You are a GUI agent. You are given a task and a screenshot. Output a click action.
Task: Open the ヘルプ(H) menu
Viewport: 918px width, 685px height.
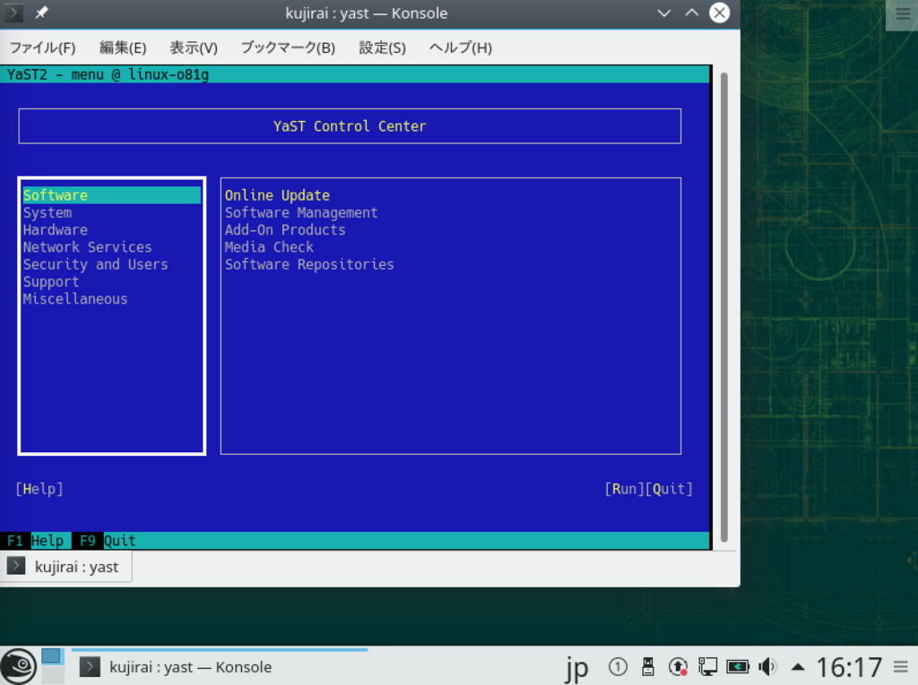click(461, 47)
